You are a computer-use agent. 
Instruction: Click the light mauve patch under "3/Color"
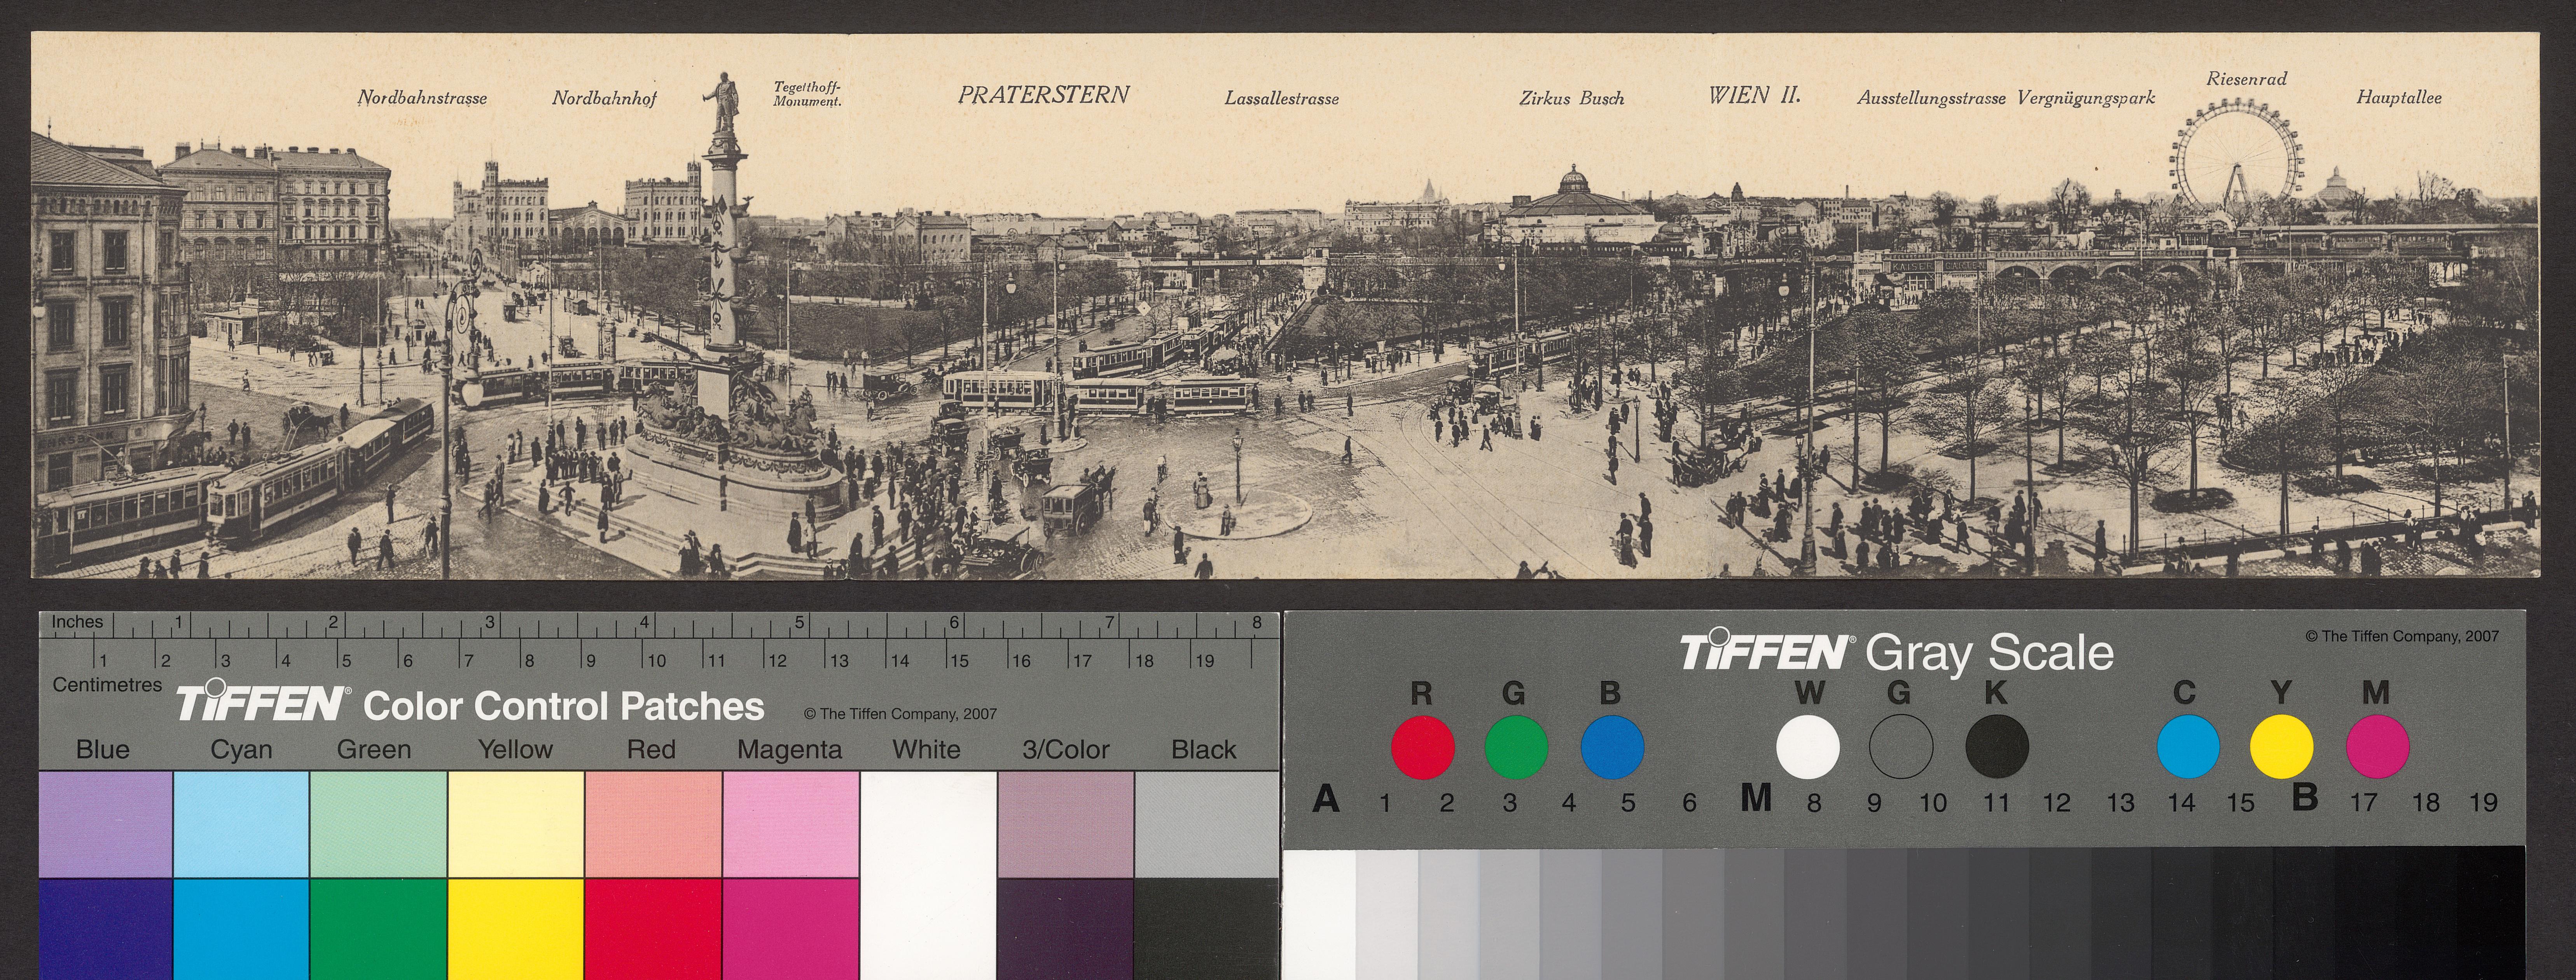1066,824
